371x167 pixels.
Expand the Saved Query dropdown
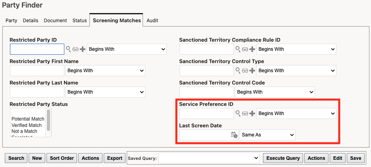click(209, 158)
